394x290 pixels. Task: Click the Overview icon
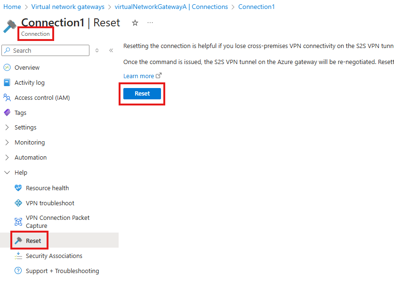7,67
